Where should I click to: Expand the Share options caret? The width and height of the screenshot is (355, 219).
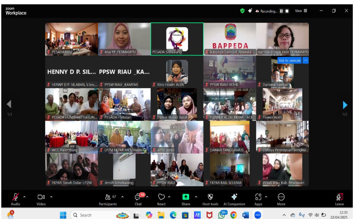click(x=196, y=197)
